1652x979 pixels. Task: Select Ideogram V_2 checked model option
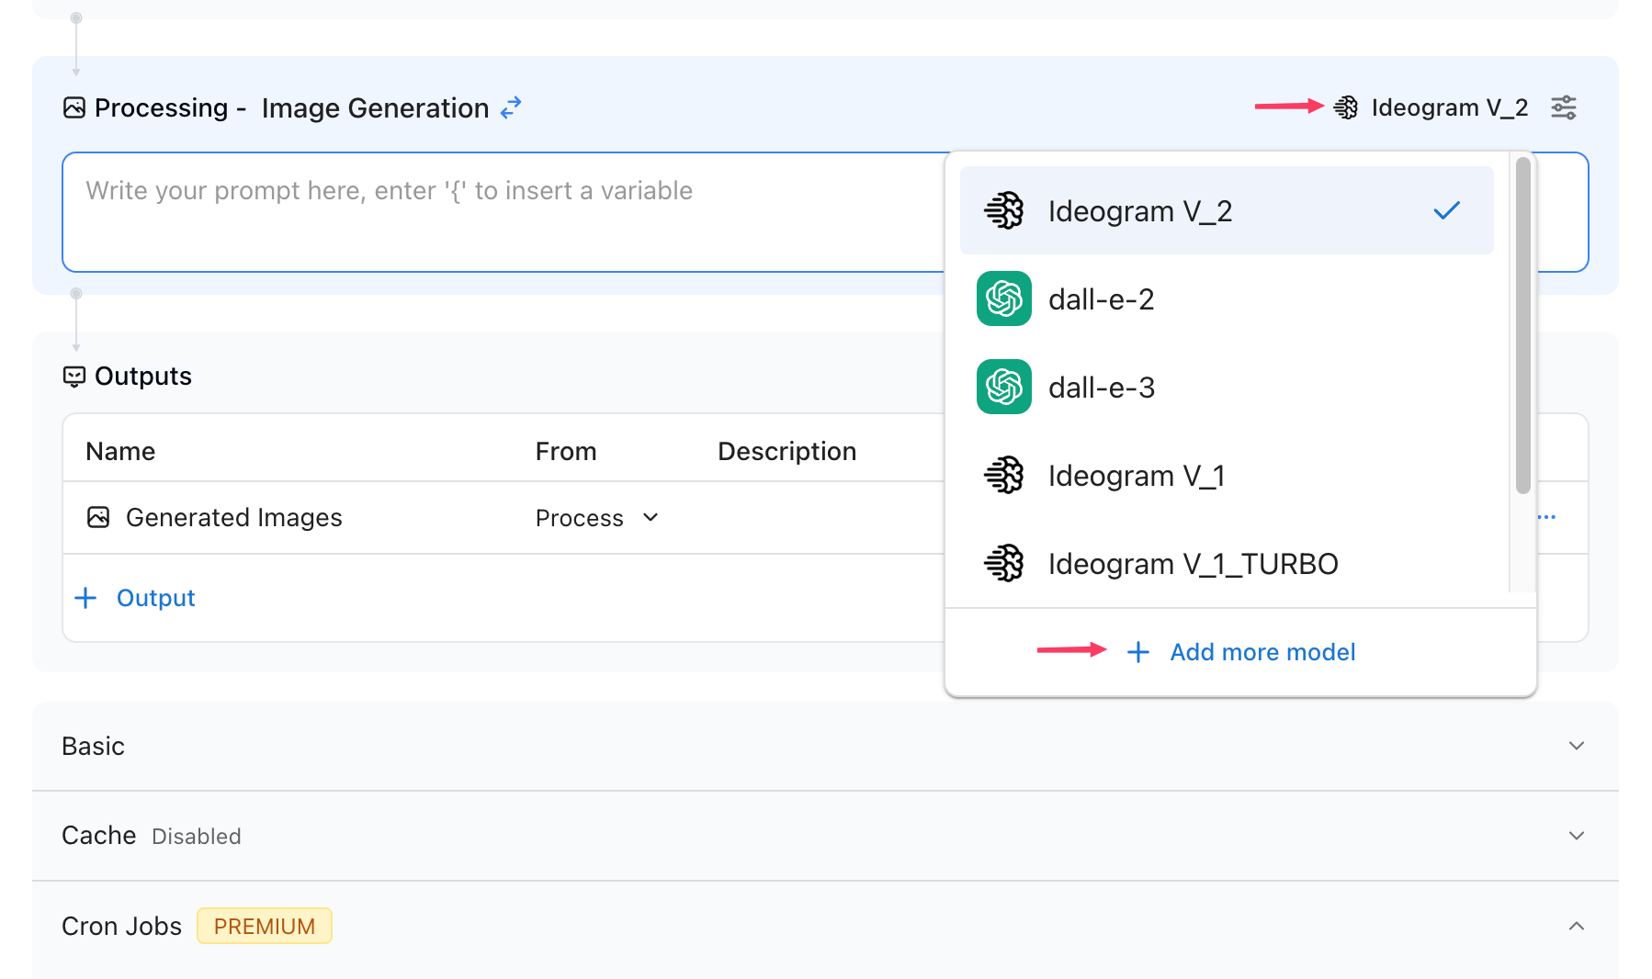pos(1226,211)
